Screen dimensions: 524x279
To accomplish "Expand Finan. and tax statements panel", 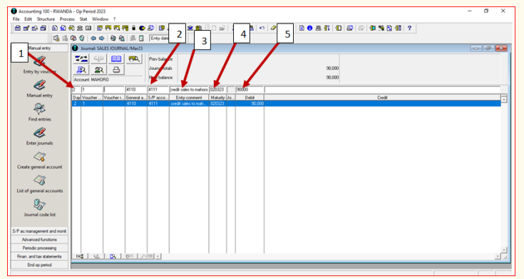I will click(x=39, y=256).
